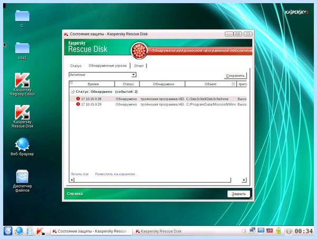Click the keyboard layout flag tray icon
The width and height of the screenshot is (317, 239).
[269, 231]
